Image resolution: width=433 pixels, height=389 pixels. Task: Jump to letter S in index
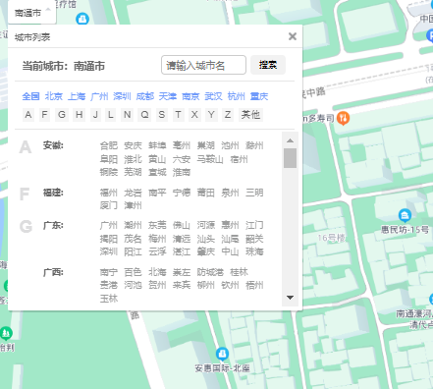pos(162,115)
